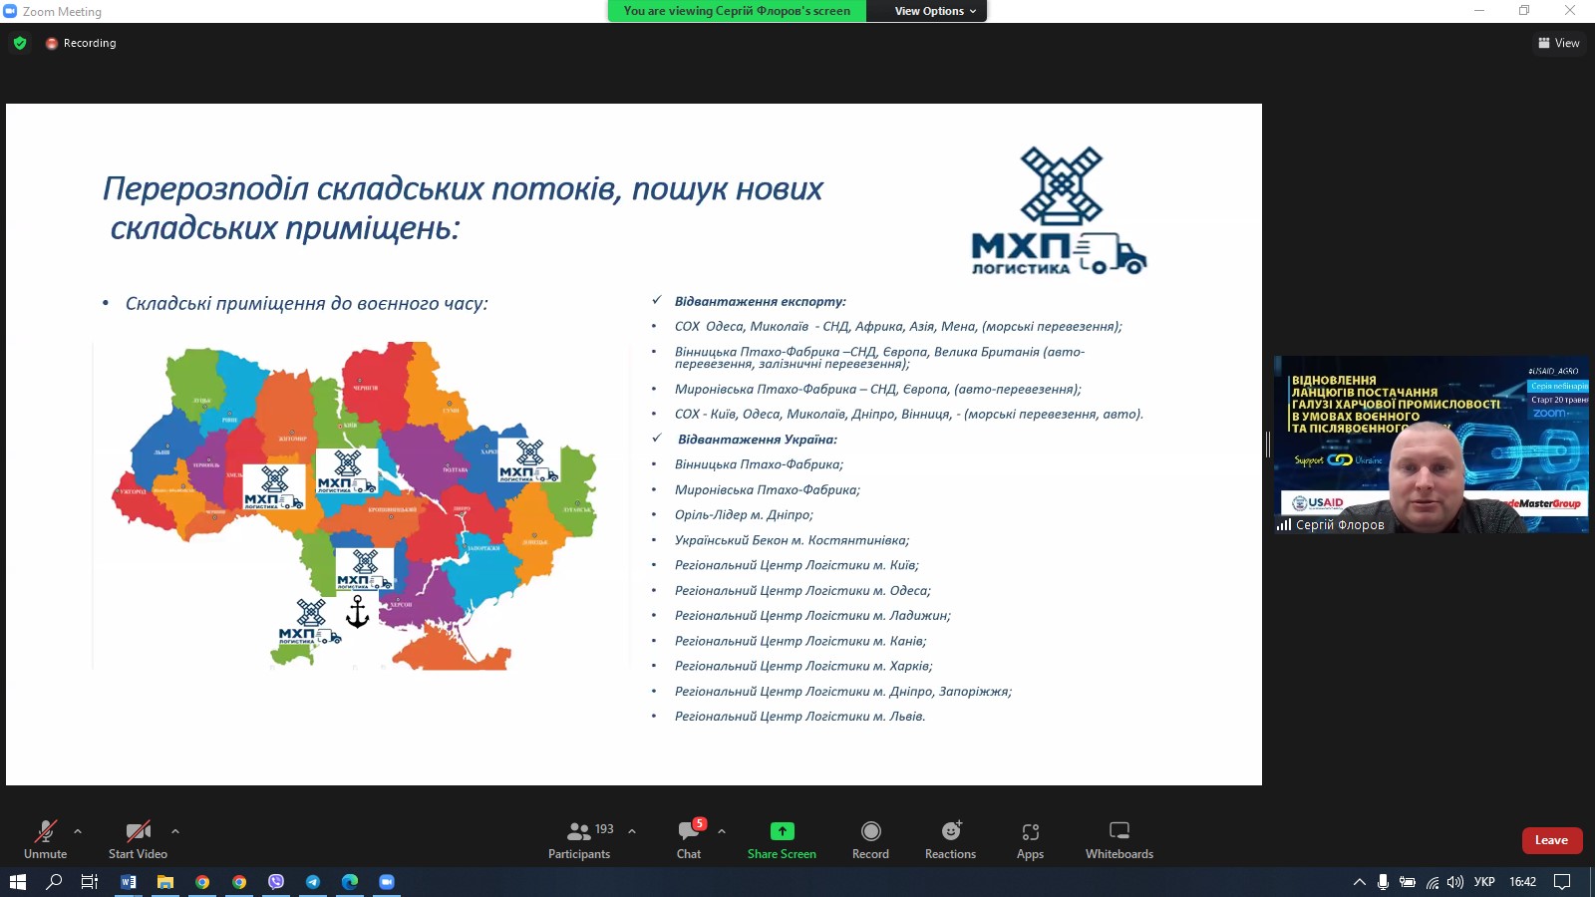This screenshot has height=897, width=1595.
Task: Expand audio settings arrow next to Unmute
Action: pyautogui.click(x=78, y=830)
